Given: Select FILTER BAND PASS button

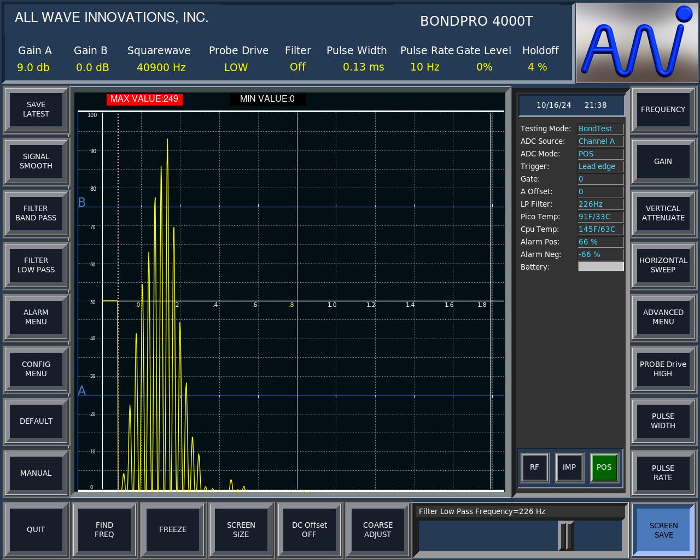Looking at the screenshot, I should [x=36, y=213].
